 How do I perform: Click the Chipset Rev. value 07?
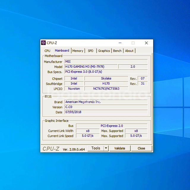tap(142, 78)
